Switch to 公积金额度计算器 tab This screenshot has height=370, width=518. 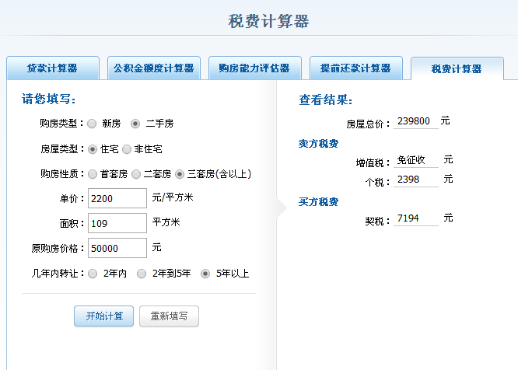point(154,68)
